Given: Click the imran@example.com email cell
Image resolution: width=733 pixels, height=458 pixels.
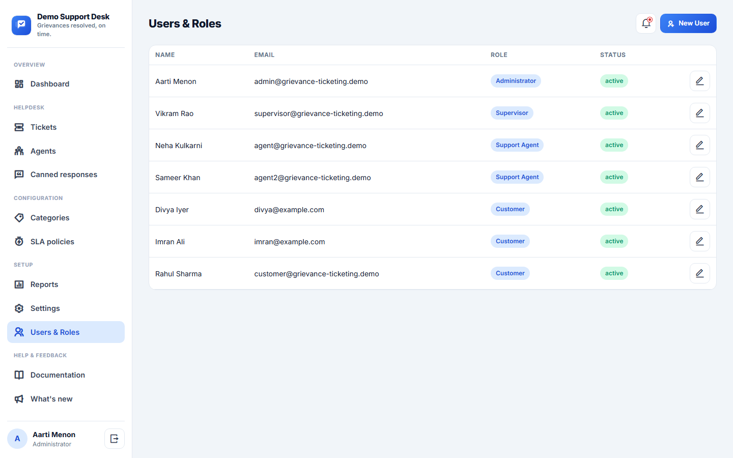Looking at the screenshot, I should point(290,242).
